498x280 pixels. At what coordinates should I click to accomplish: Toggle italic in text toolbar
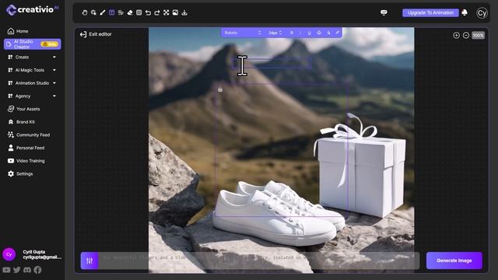pos(300,33)
